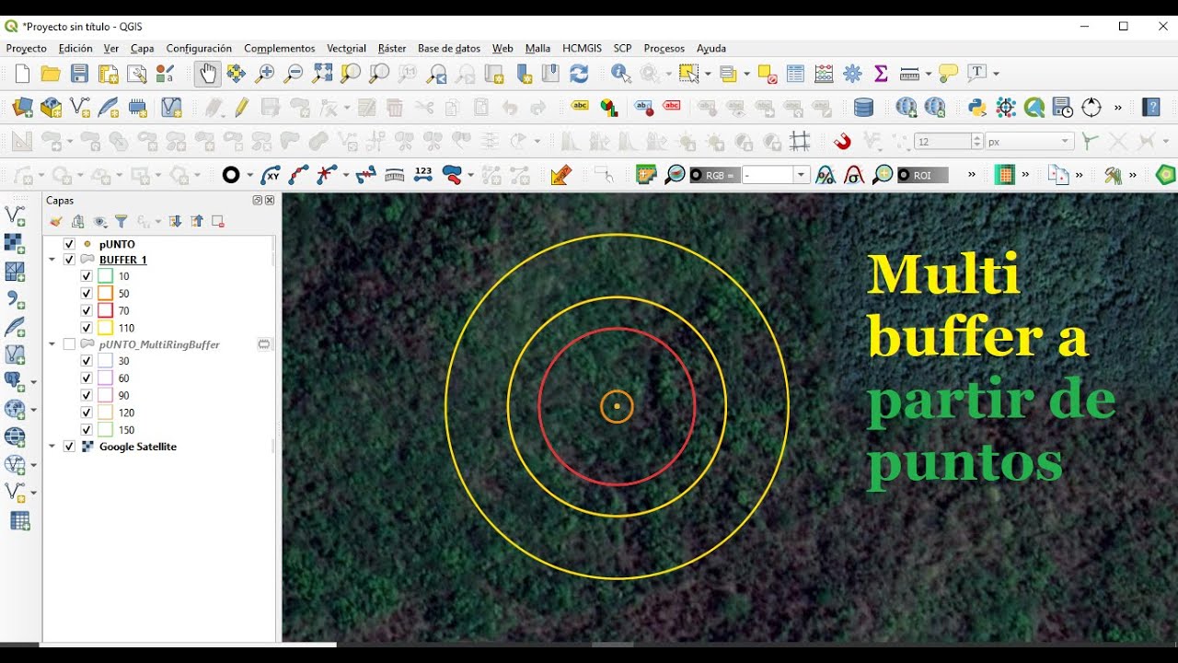Select the Identify Features tool
This screenshot has height=663, width=1178.
coord(621,74)
